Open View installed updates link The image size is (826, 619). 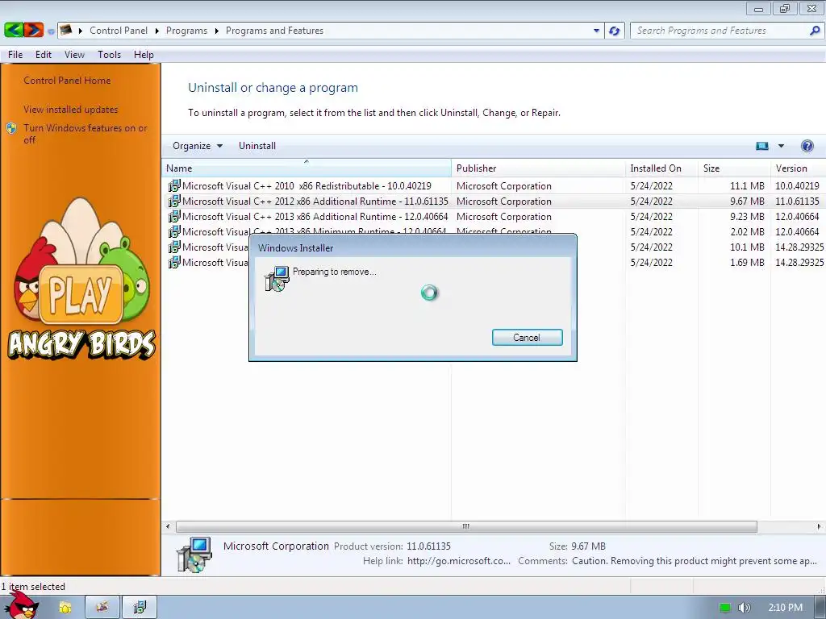pos(71,110)
